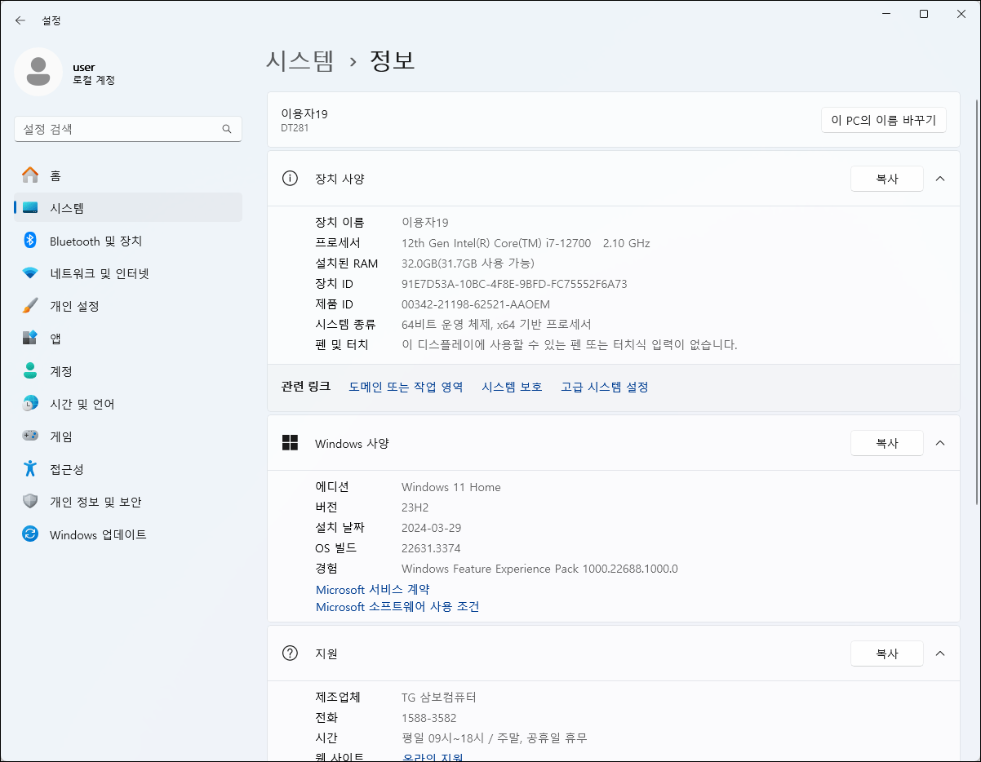Select 앱 in the sidebar
The width and height of the screenshot is (981, 762).
tap(128, 339)
